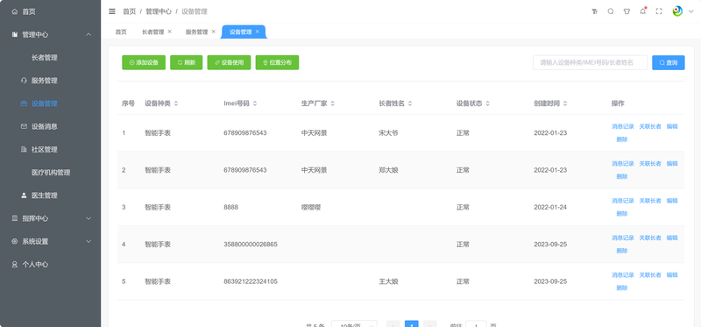The height and width of the screenshot is (327, 701).
Task: Open 服务管理 in the sidebar
Action: click(x=50, y=81)
